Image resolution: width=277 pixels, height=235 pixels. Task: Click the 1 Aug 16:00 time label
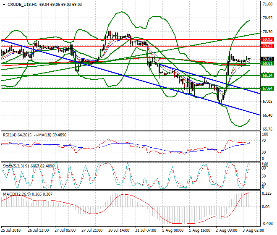coord(200,230)
